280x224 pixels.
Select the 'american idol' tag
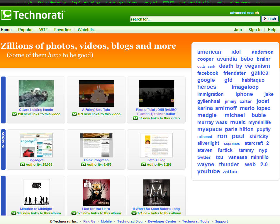click(x=219, y=52)
